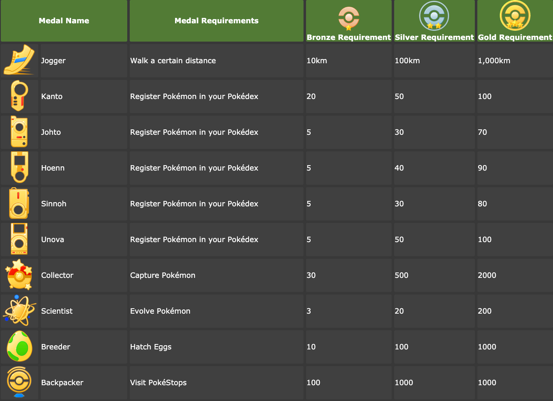
Task: Click the gold medal icon in header
Action: pos(515,16)
